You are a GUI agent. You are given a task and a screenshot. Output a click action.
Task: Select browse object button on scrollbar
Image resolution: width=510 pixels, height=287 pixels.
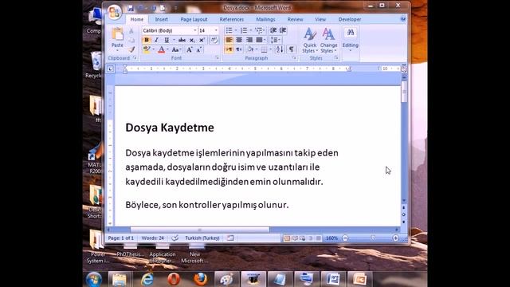pyautogui.click(x=404, y=214)
